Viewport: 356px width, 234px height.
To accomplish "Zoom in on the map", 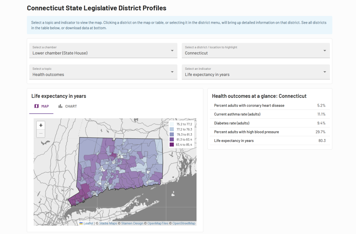I will point(41,125).
